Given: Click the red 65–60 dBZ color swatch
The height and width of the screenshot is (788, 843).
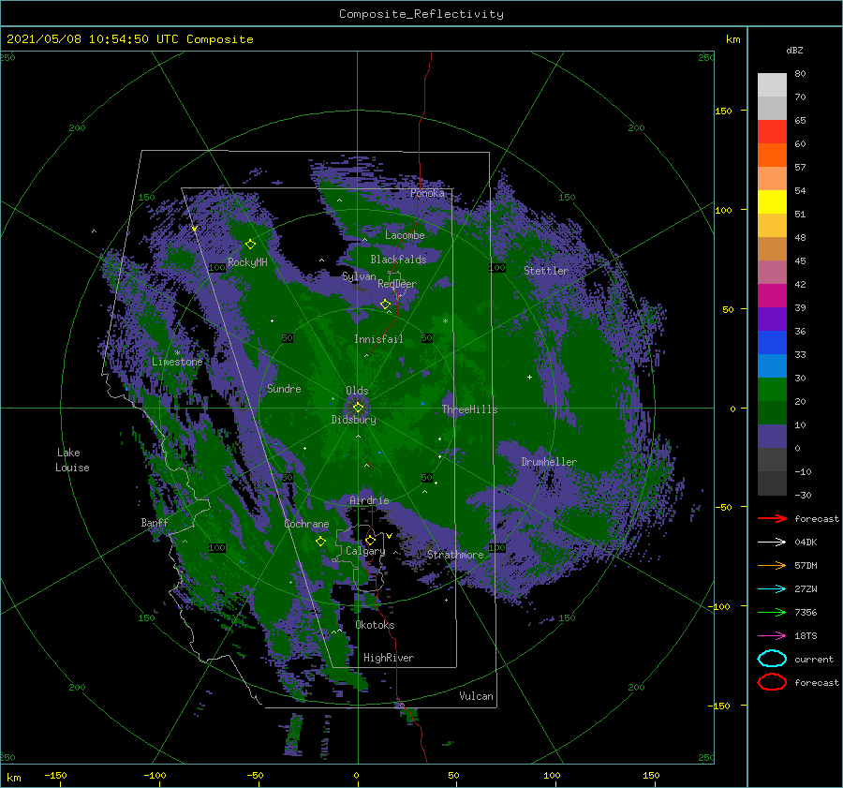Looking at the screenshot, I should [772, 132].
